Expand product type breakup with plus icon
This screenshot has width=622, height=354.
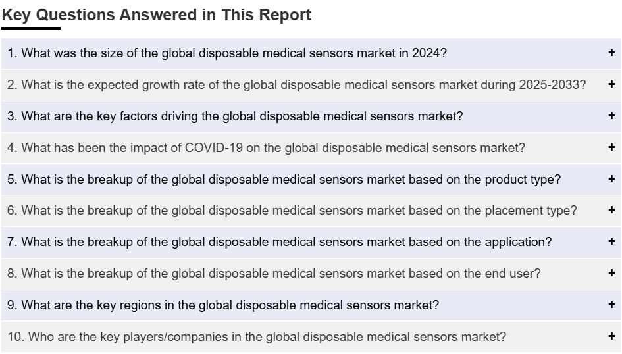[611, 179]
